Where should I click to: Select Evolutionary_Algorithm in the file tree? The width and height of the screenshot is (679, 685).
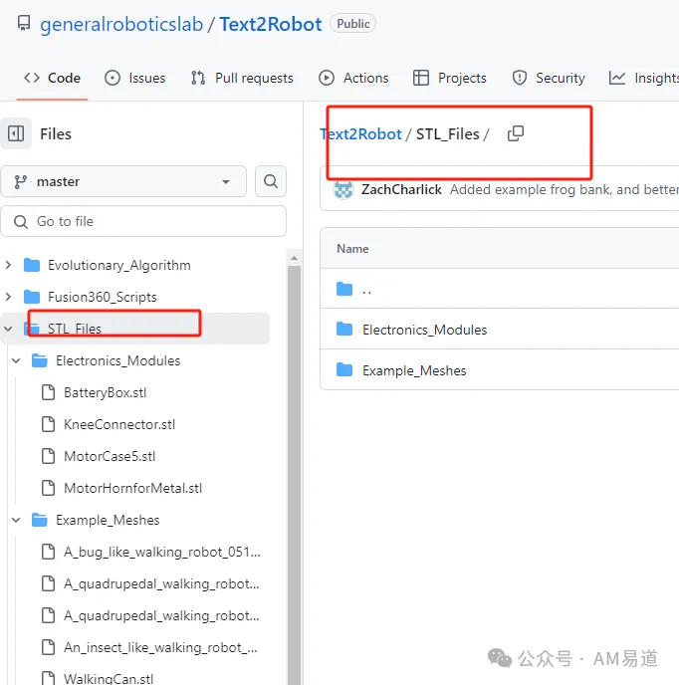(x=118, y=265)
